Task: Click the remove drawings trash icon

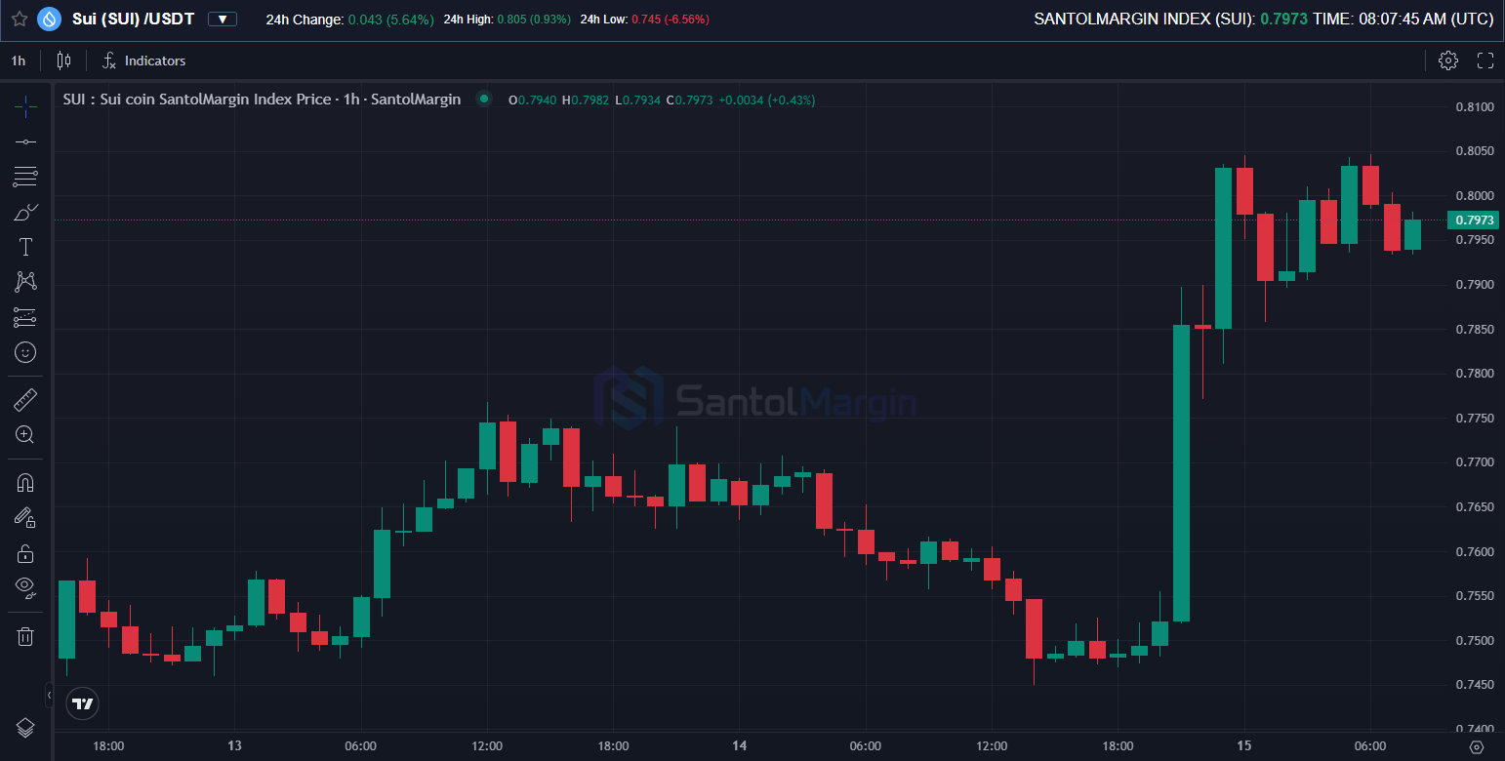Action: tap(25, 636)
